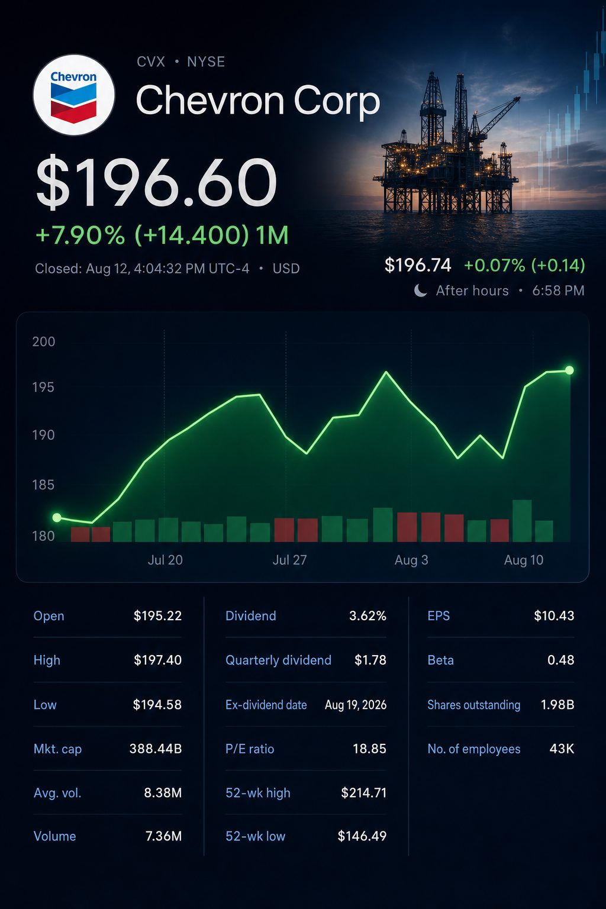
Task: Click the Jul 27 date axis label
Action: point(290,560)
